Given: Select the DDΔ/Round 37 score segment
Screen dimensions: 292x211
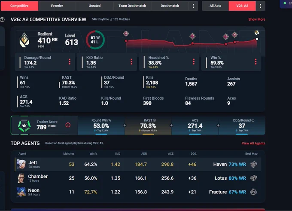Looking at the screenshot, I should (x=242, y=125).
